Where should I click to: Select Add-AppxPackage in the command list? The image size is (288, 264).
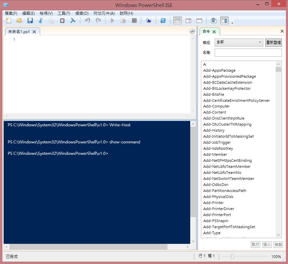tap(219, 70)
